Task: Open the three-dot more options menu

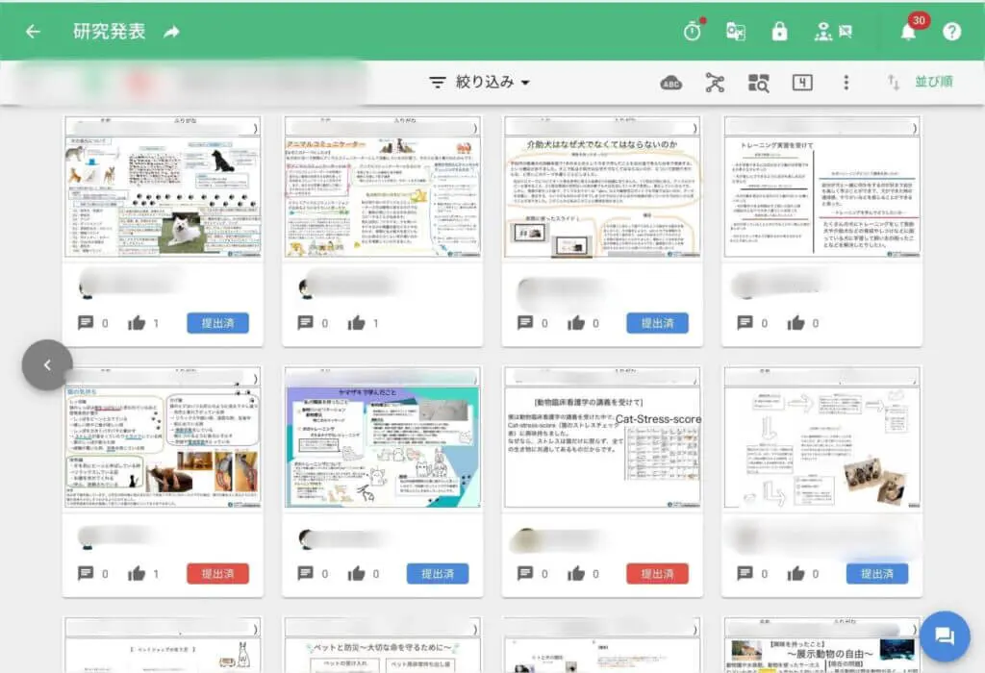Action: 846,83
